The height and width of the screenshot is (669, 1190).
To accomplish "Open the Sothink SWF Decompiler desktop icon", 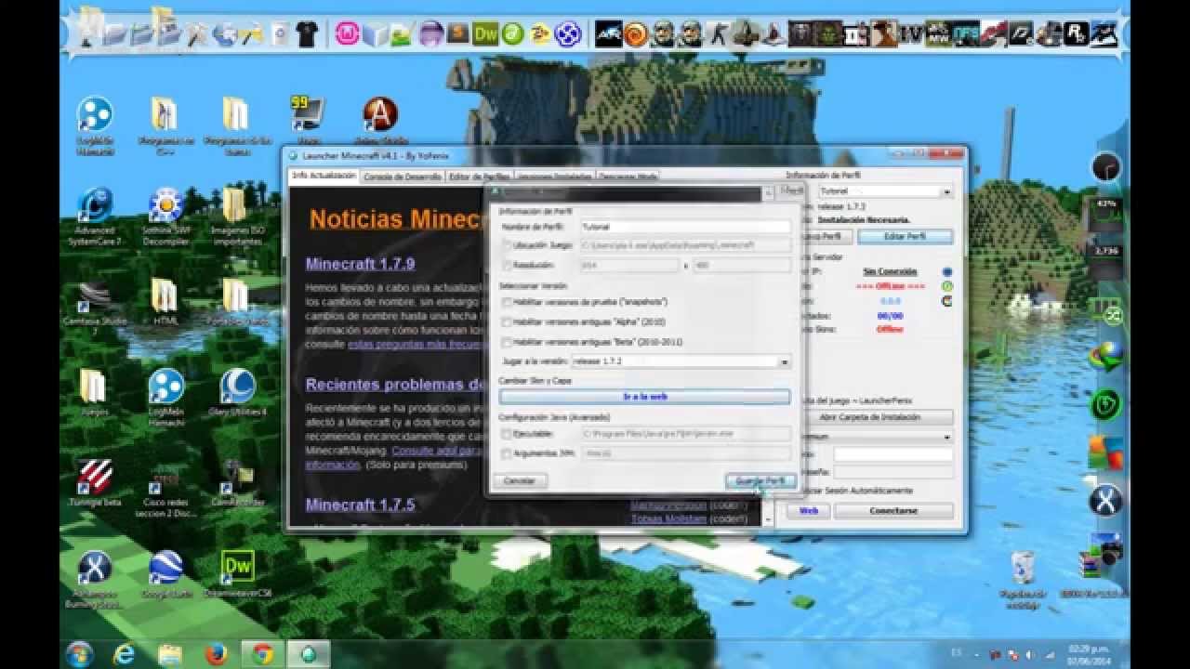I will tap(165, 216).
